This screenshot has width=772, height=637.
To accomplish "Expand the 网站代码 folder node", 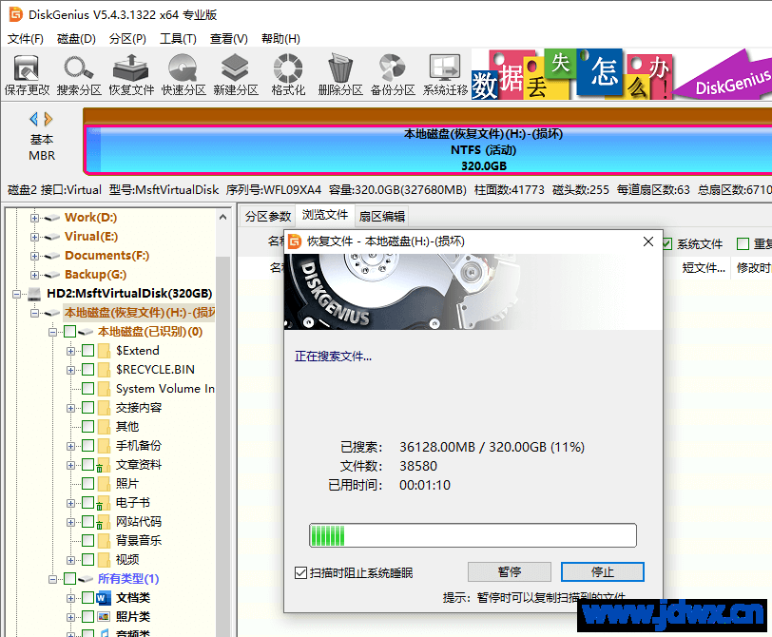I will pyautogui.click(x=71, y=522).
